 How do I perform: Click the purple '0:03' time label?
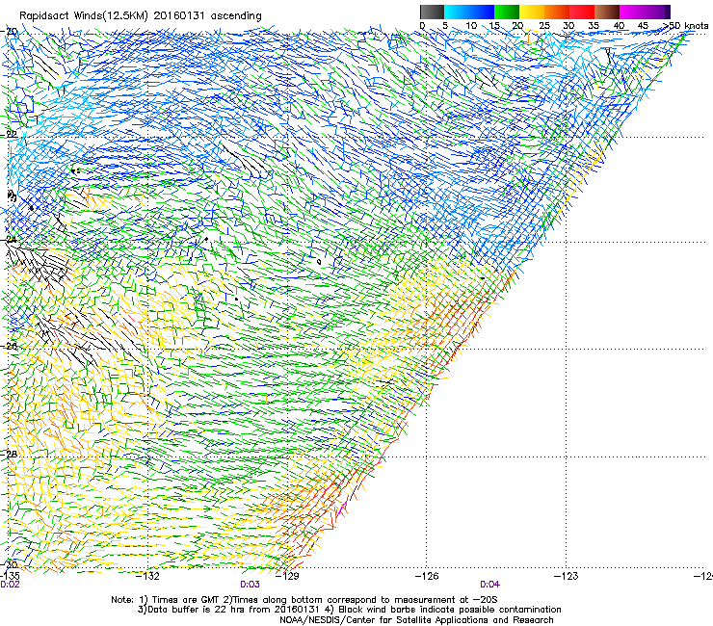pyautogui.click(x=251, y=585)
